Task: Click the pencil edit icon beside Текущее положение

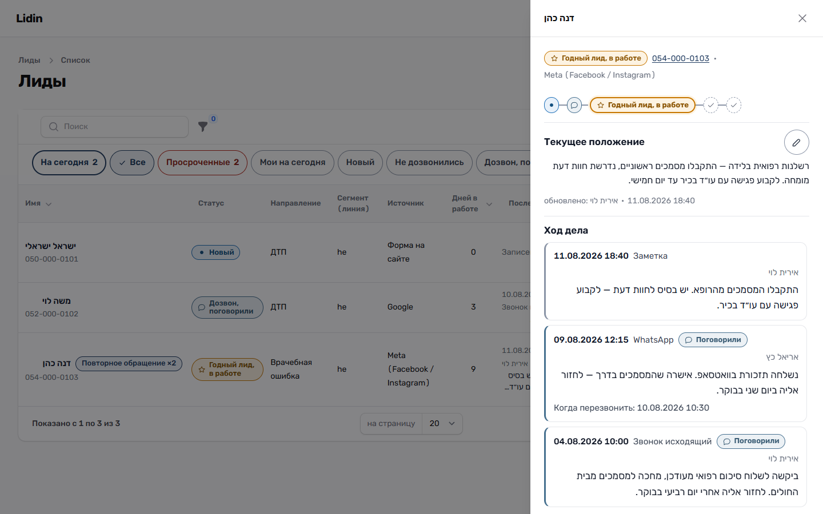Action: click(796, 142)
